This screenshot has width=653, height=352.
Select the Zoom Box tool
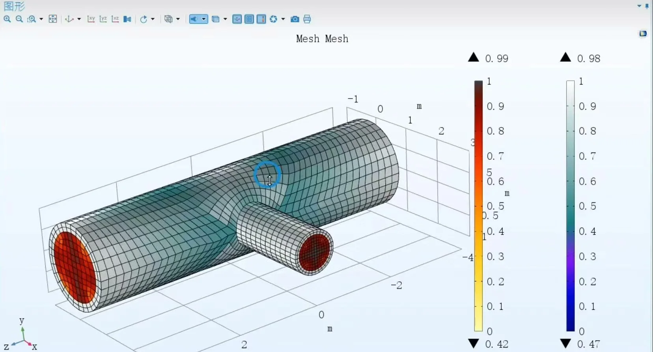(32, 19)
